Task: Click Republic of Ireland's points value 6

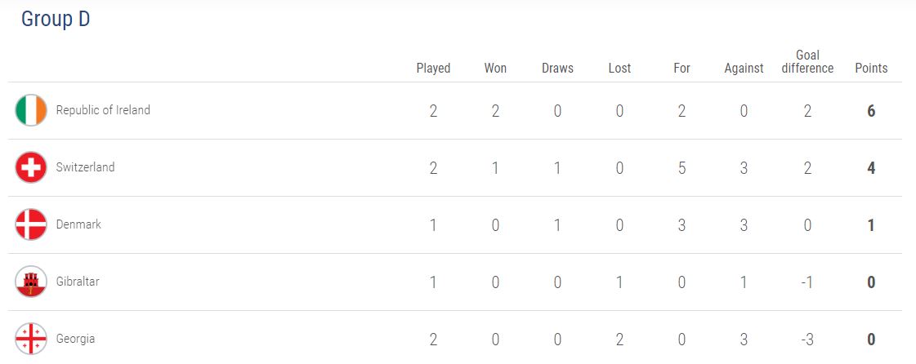Action: click(x=871, y=111)
